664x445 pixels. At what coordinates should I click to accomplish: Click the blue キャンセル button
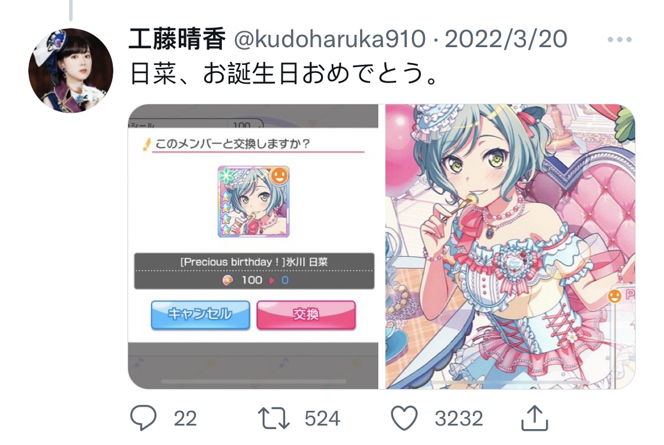click(200, 314)
